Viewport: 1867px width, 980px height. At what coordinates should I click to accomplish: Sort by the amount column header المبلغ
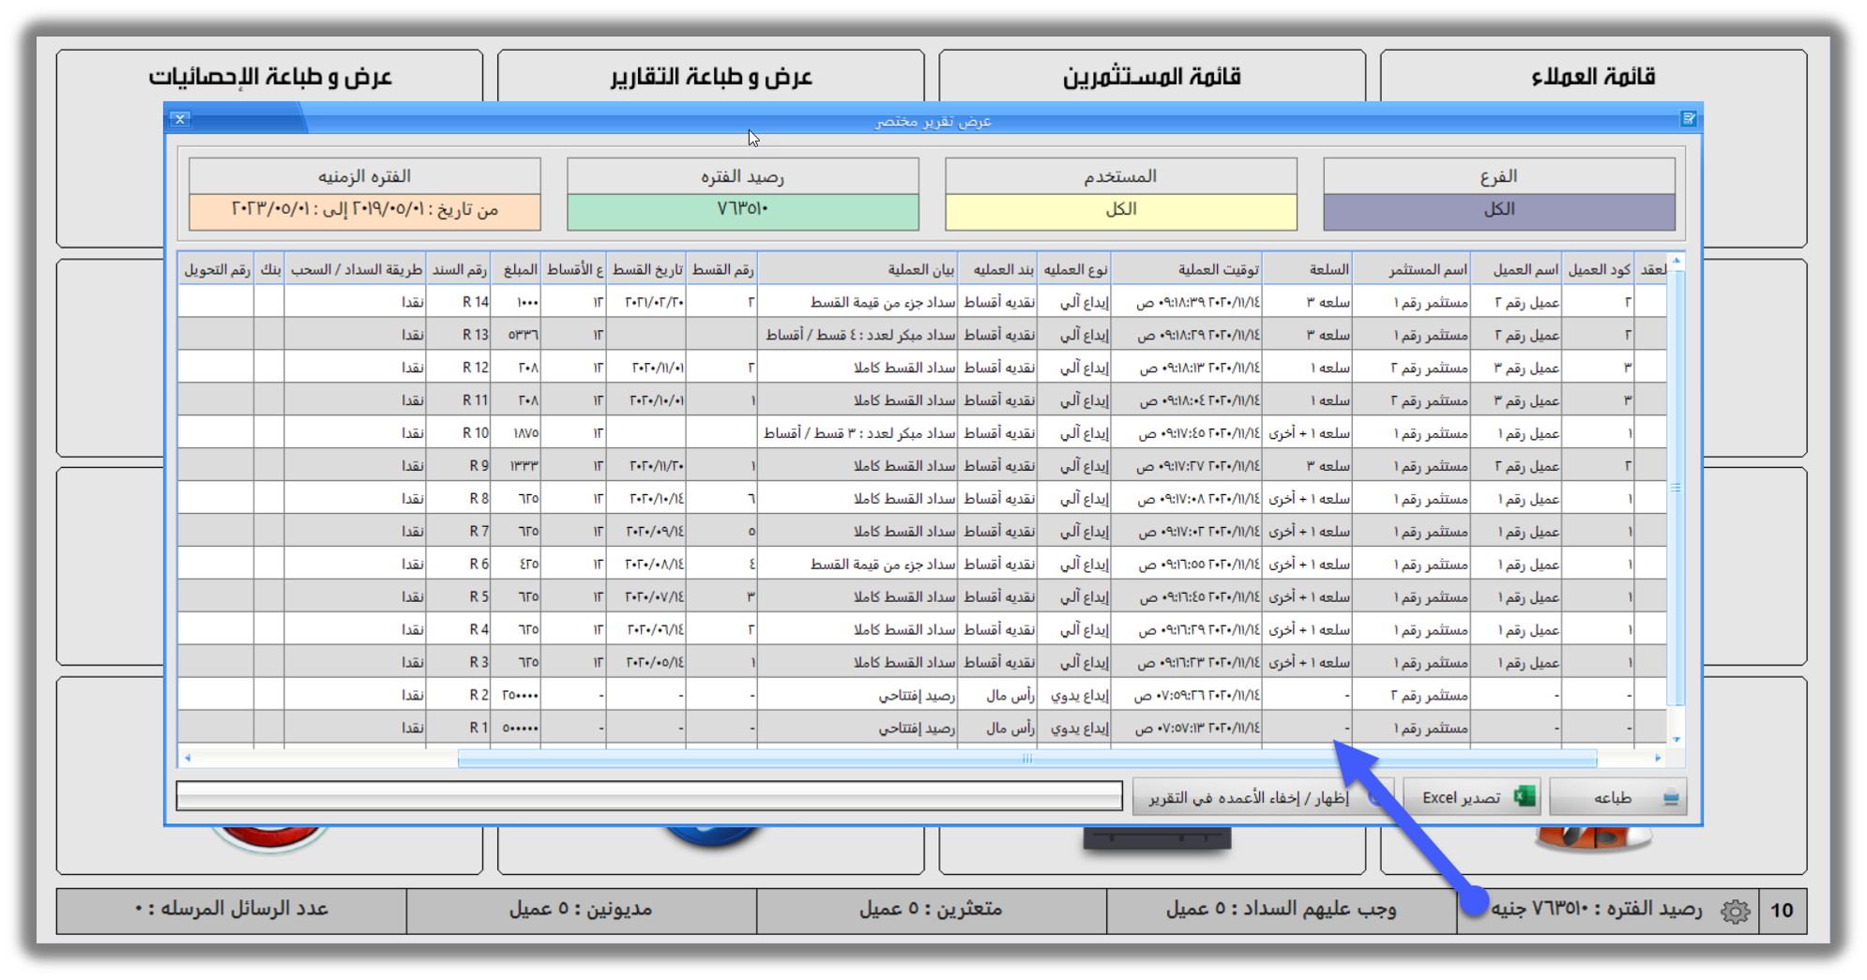tap(518, 269)
